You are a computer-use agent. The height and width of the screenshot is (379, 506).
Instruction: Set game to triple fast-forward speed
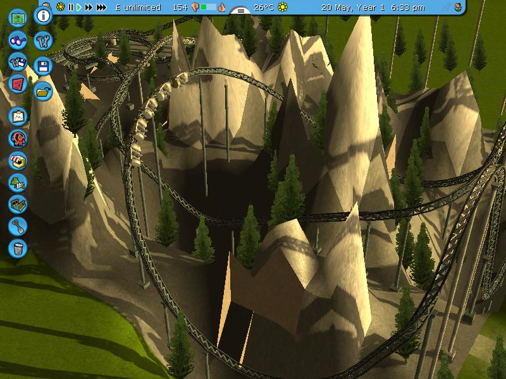101,7
